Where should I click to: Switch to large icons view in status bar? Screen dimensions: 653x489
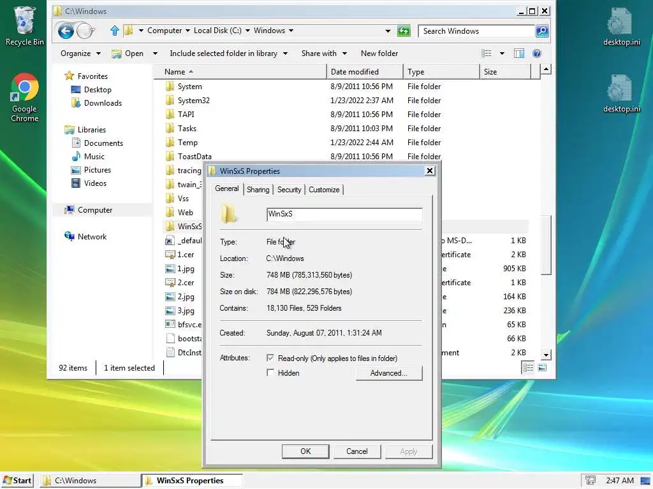click(542, 367)
